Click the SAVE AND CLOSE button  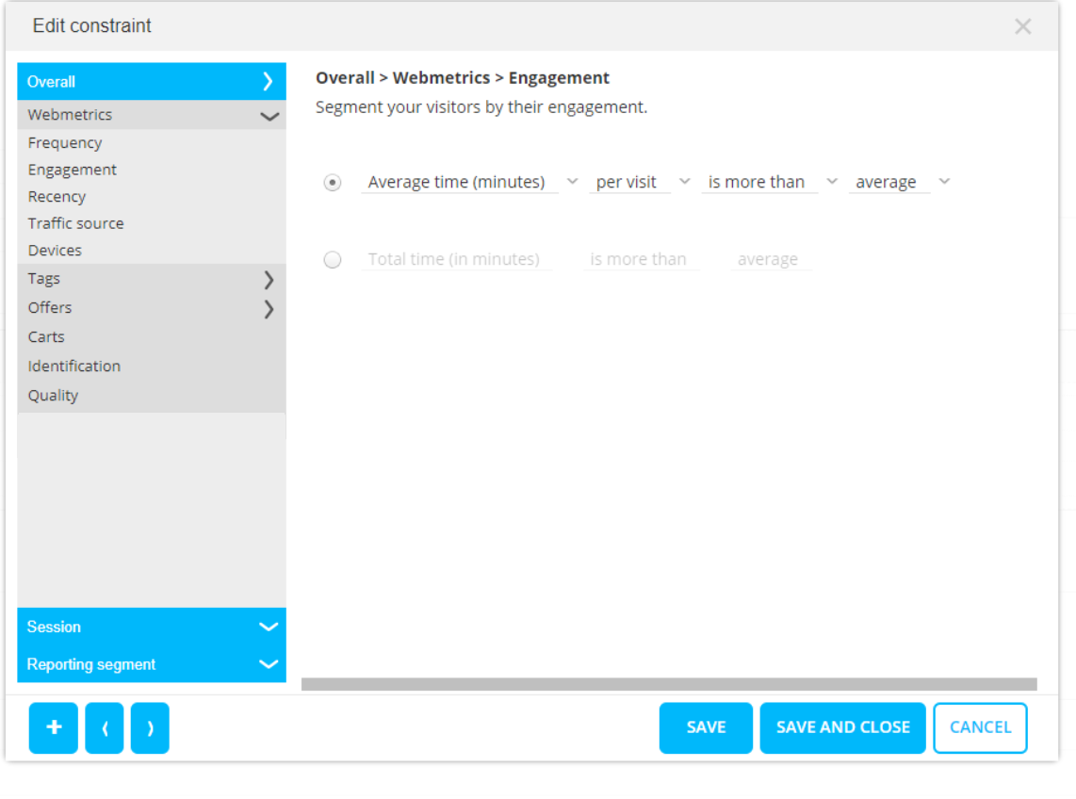[x=842, y=727]
